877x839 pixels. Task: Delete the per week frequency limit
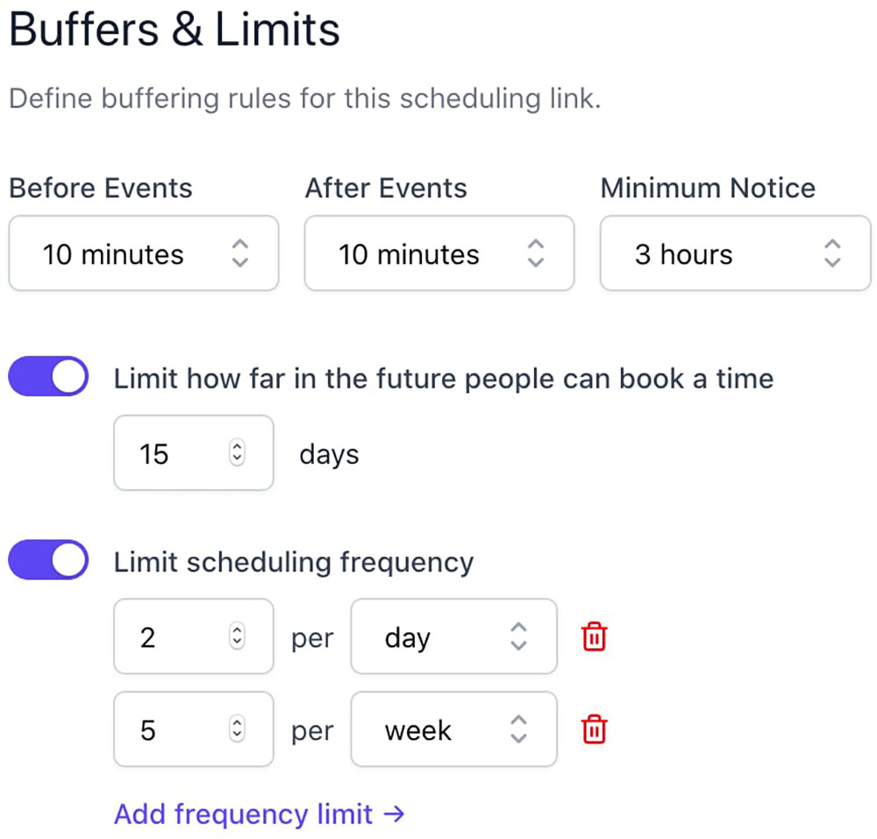595,729
